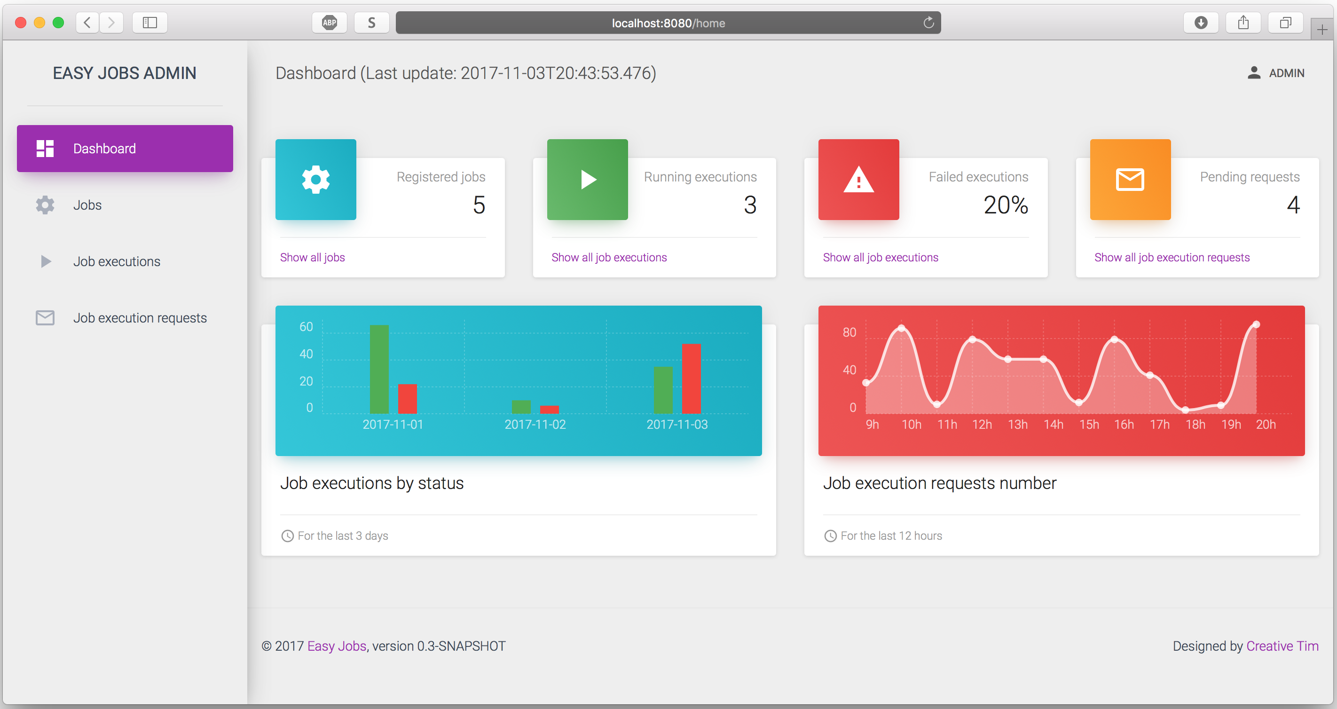Image resolution: width=1337 pixels, height=709 pixels.
Task: Click the teal gear Registered jobs icon
Action: pyautogui.click(x=315, y=180)
